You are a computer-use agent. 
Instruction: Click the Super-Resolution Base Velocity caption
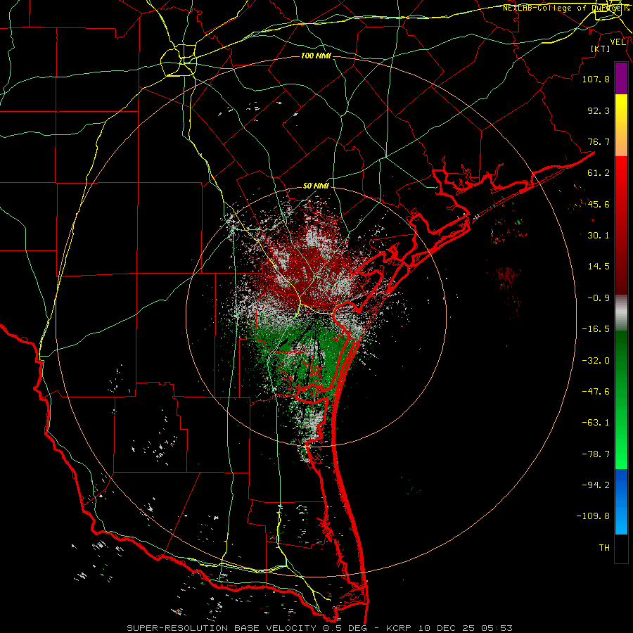point(319,628)
